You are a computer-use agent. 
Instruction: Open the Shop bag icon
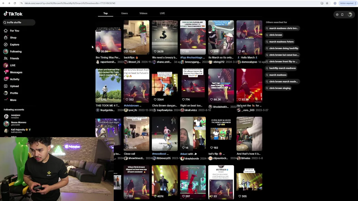click(6, 38)
